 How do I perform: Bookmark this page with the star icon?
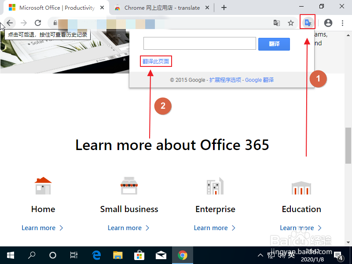click(x=291, y=23)
